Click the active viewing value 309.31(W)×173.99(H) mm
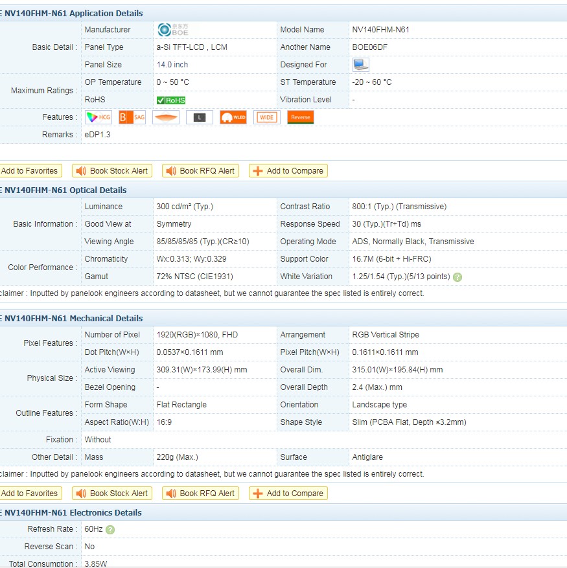Image resolution: width=567 pixels, height=568 pixels. (202, 370)
